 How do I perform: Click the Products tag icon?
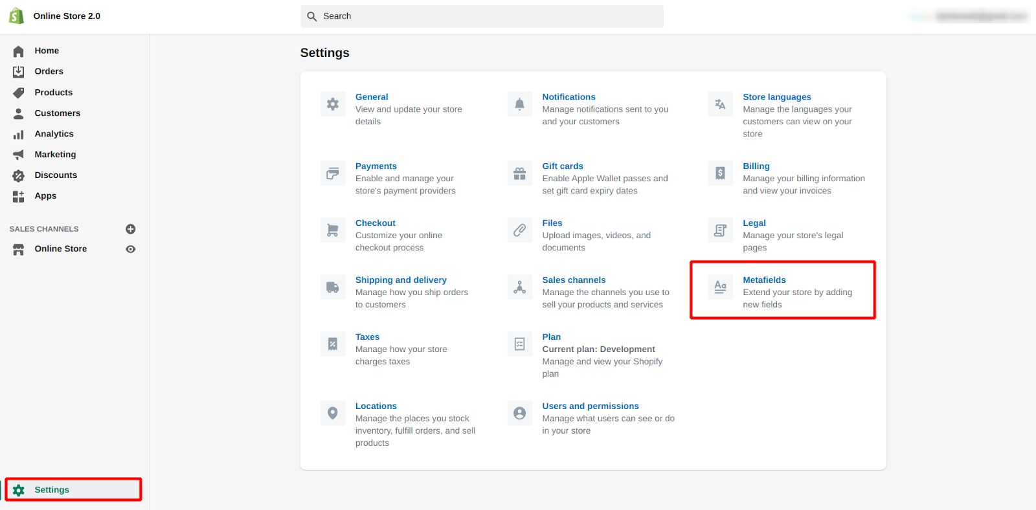pyautogui.click(x=18, y=93)
